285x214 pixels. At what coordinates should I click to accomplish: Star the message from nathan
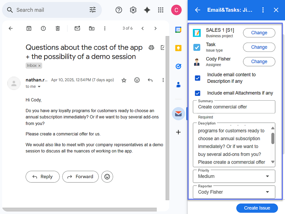coord(124,80)
